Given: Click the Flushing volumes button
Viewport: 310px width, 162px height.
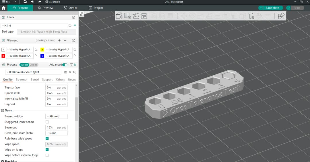Looking at the screenshot, I should pyautogui.click(x=45, y=40).
